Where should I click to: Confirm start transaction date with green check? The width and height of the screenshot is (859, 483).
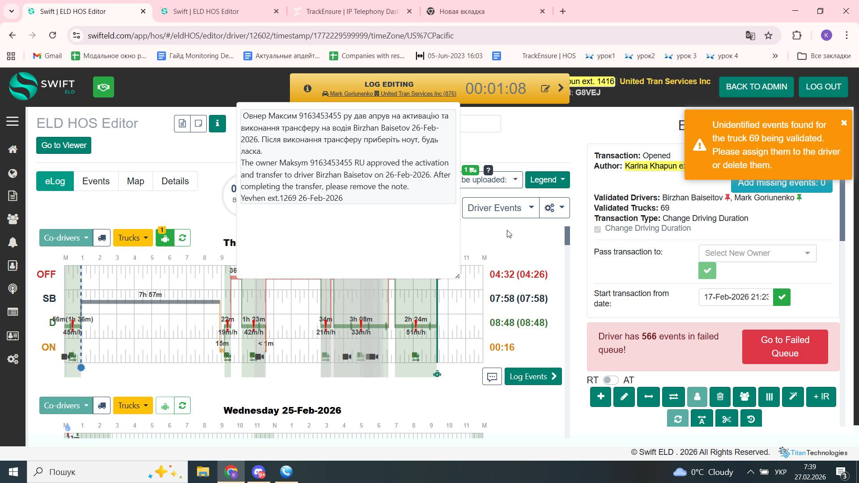782,297
